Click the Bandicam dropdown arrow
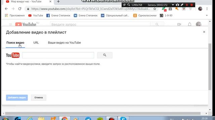 point(173,5)
